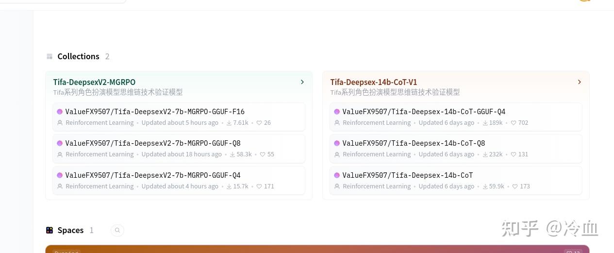The width and height of the screenshot is (614, 253).
Task: Click the Spaces heading text
Action: coord(70,230)
